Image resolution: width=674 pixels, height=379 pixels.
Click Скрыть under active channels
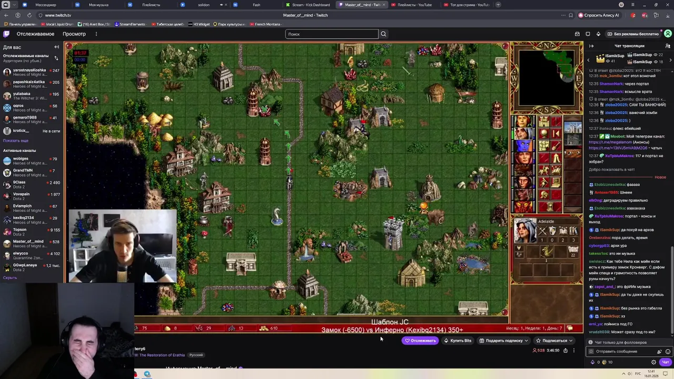[x=9, y=277]
